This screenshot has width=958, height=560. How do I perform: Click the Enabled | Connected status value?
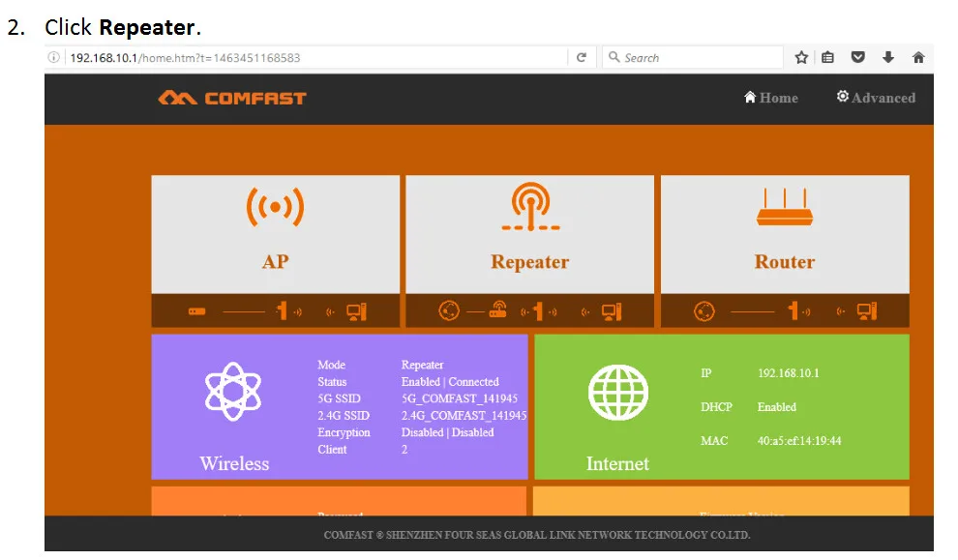(x=450, y=382)
